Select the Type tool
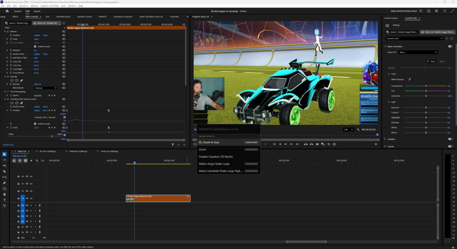This screenshot has width=457, height=249. (4, 200)
